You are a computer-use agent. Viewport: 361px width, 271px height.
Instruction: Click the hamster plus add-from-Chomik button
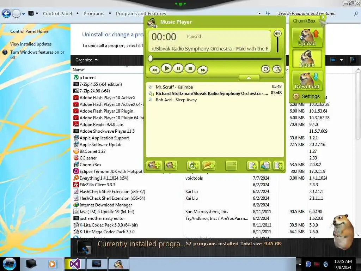154,165
